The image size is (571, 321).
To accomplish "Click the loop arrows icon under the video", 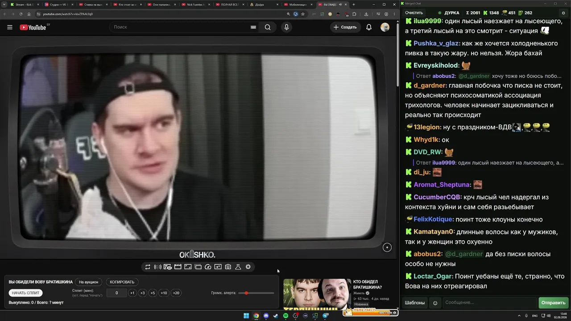I will click(148, 267).
